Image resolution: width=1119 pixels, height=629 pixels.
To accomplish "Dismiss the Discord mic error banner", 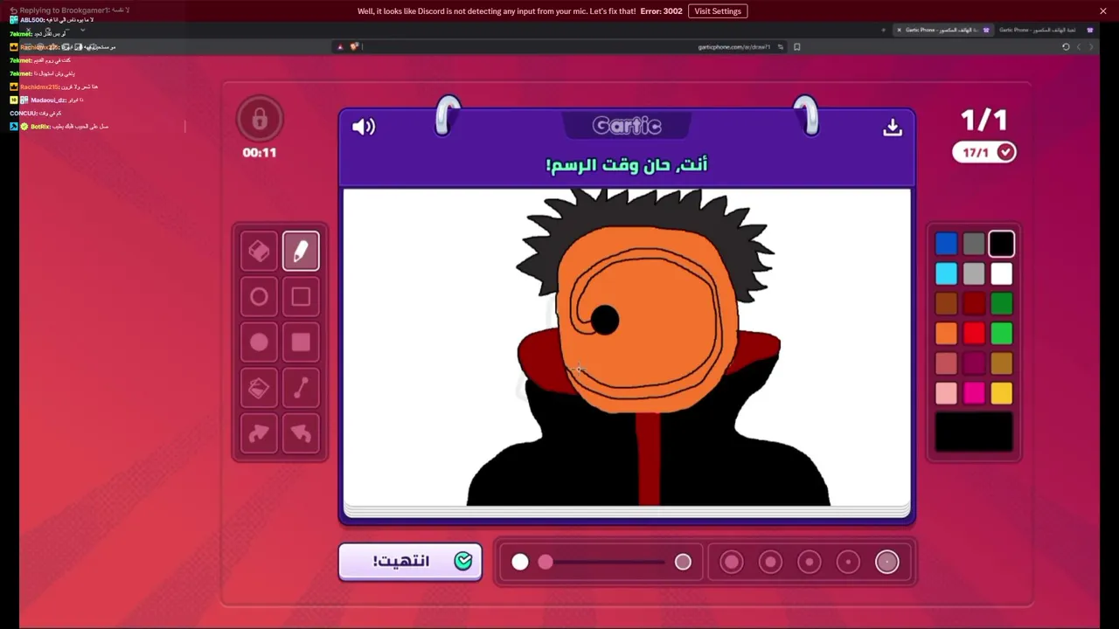I will 1103,11.
